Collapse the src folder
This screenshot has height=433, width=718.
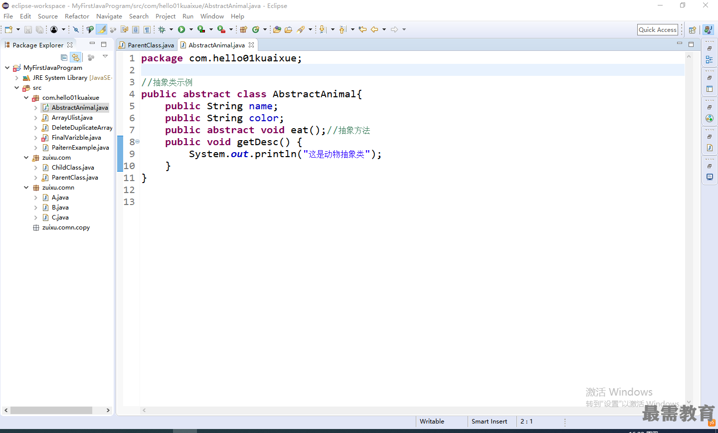16,88
